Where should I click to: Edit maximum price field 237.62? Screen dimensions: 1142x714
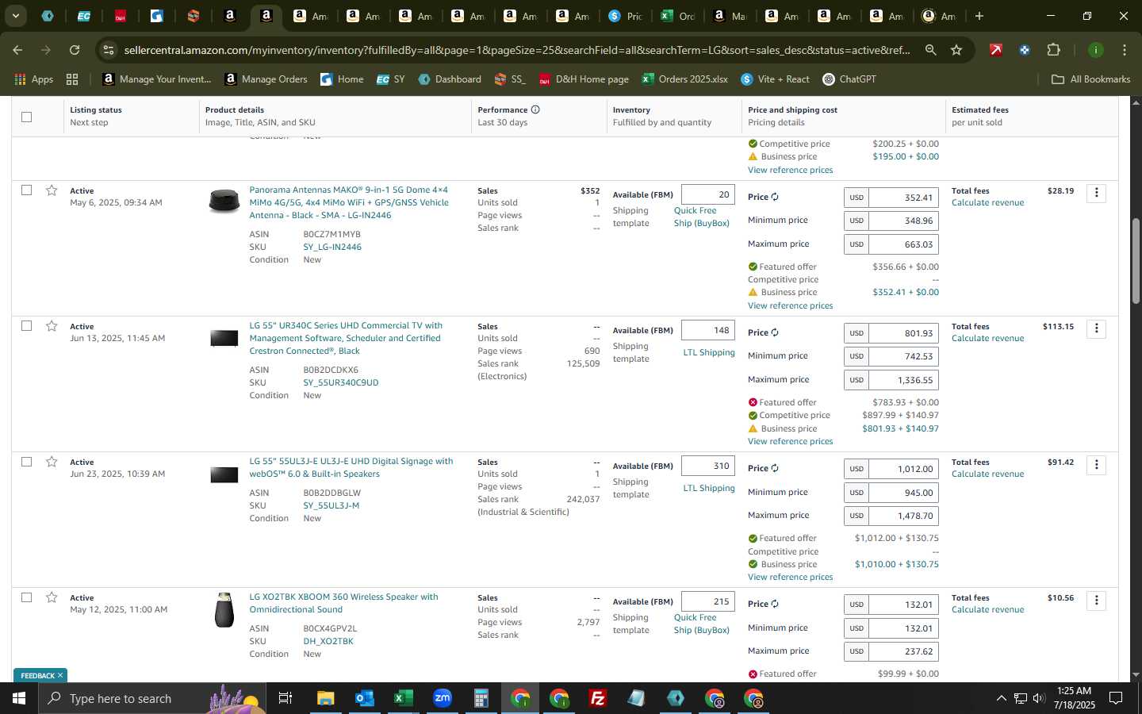click(x=903, y=651)
